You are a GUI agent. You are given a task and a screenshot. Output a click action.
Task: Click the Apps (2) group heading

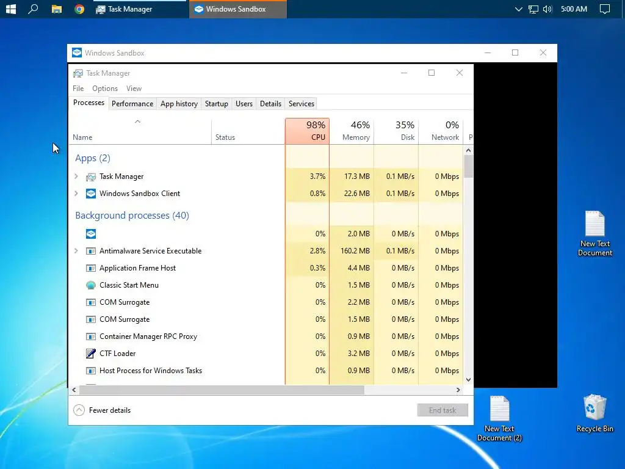(93, 158)
